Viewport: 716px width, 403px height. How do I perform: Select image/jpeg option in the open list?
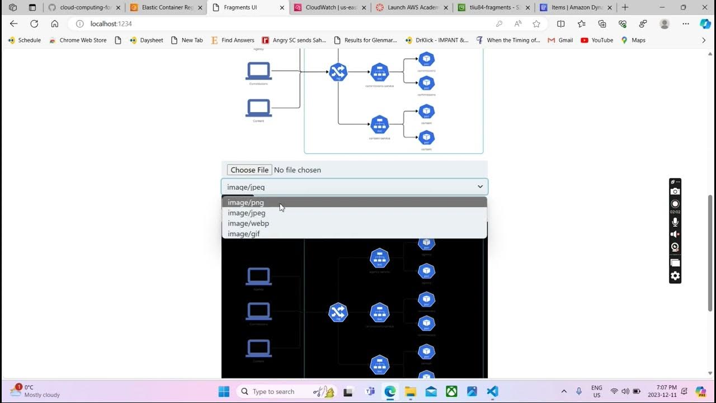[354, 213]
